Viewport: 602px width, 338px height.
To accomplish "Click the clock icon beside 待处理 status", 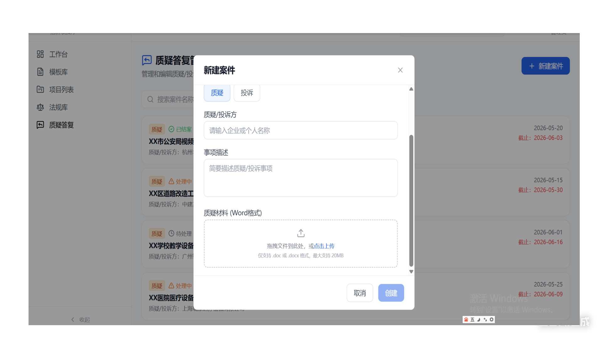I will (x=171, y=233).
